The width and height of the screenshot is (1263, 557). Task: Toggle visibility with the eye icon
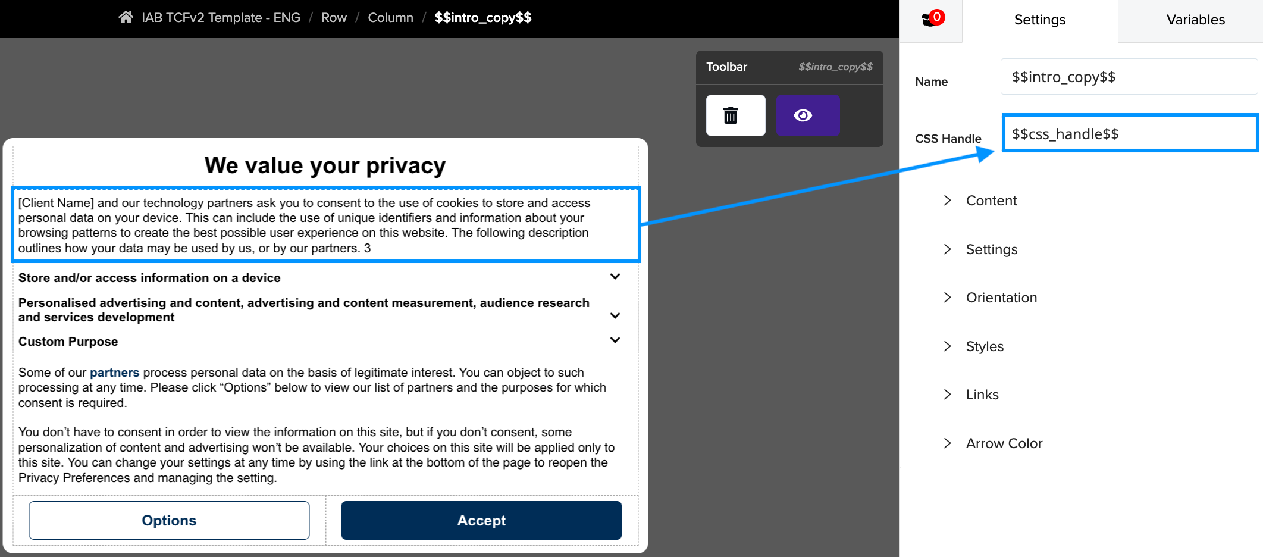tap(807, 115)
